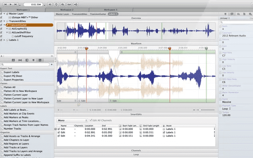Expand the Labels 1 layer tree item
Viewport: 253px width, 158px height.
[4, 40]
